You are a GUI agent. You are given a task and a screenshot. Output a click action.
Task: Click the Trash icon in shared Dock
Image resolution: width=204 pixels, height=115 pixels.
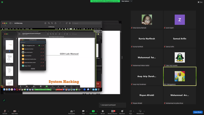tap(98, 89)
